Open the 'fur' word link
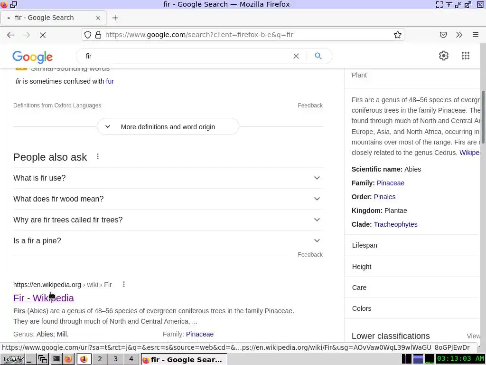 point(110,81)
